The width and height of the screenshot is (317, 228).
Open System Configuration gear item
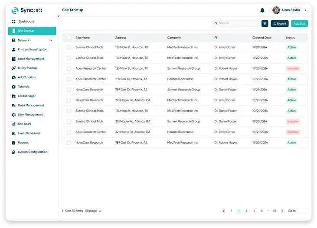tap(32, 152)
